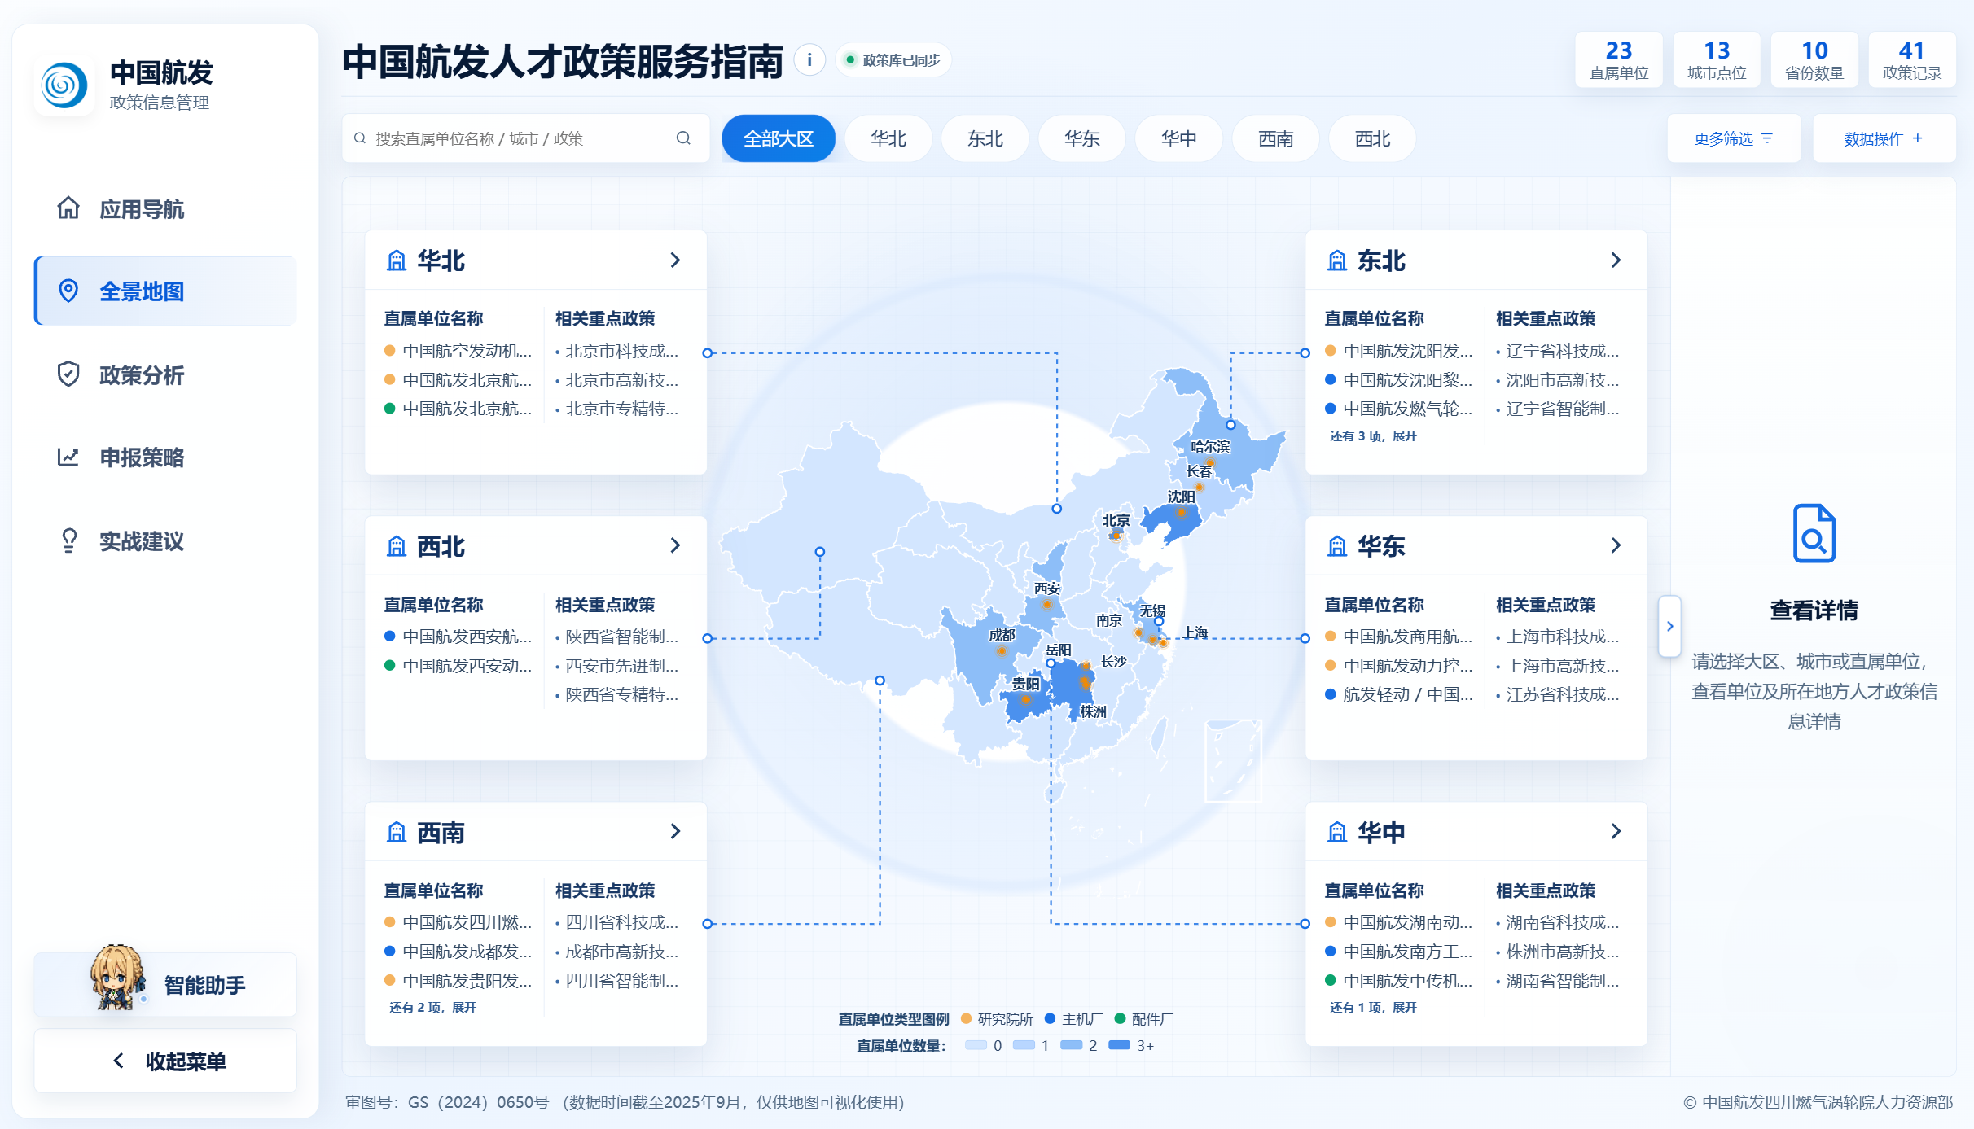The image size is (1974, 1129).
Task: Click the building icon in 东北 card header
Action: pyautogui.click(x=1337, y=260)
